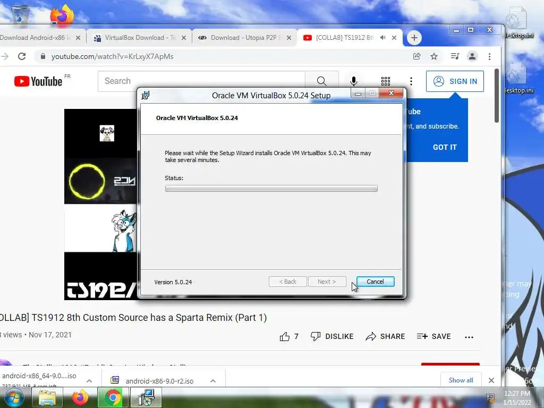This screenshot has height=408, width=544.
Task: Dismiss the tooltip with GOT IT
Action: (445, 147)
